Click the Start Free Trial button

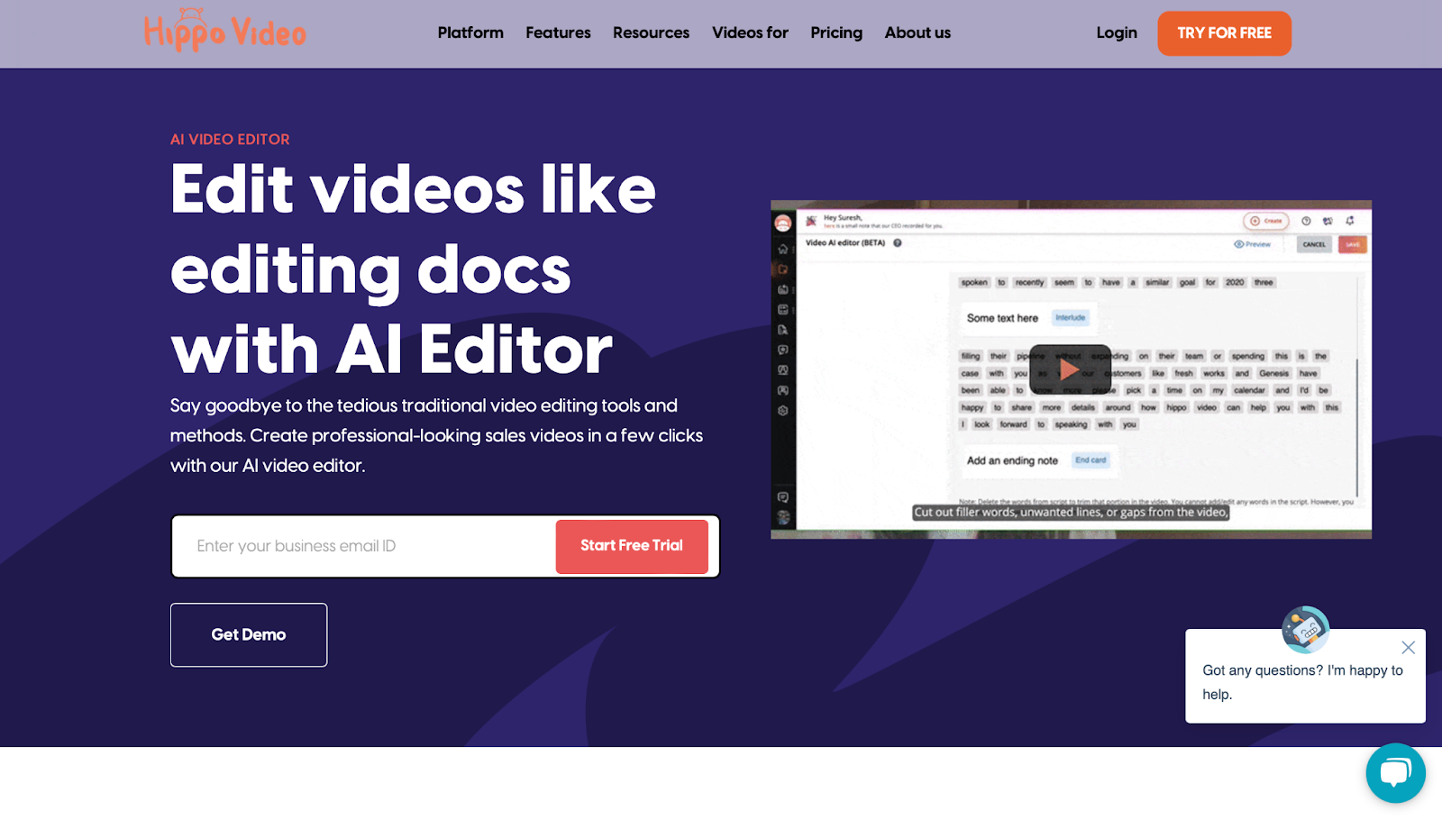[632, 546]
